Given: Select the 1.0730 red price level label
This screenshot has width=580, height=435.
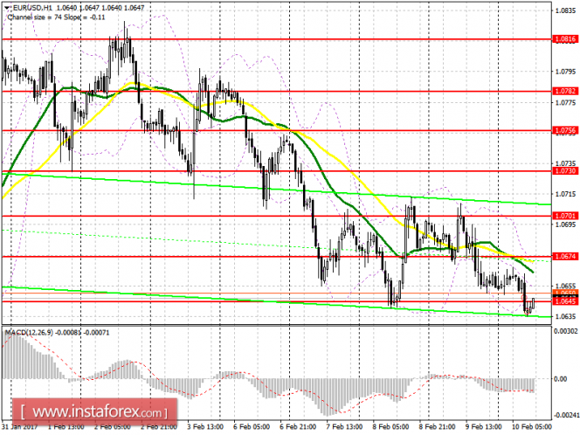Looking at the screenshot, I should pos(565,170).
